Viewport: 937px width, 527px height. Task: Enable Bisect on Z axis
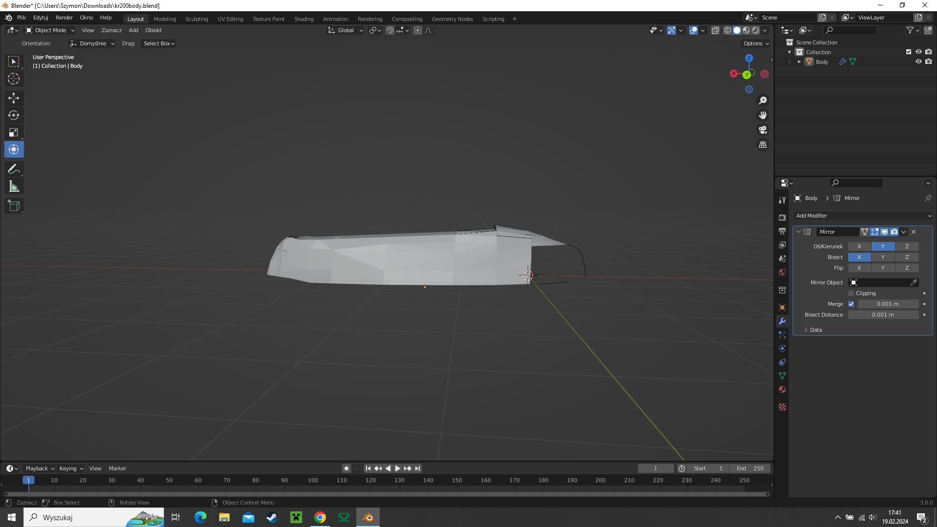(907, 257)
